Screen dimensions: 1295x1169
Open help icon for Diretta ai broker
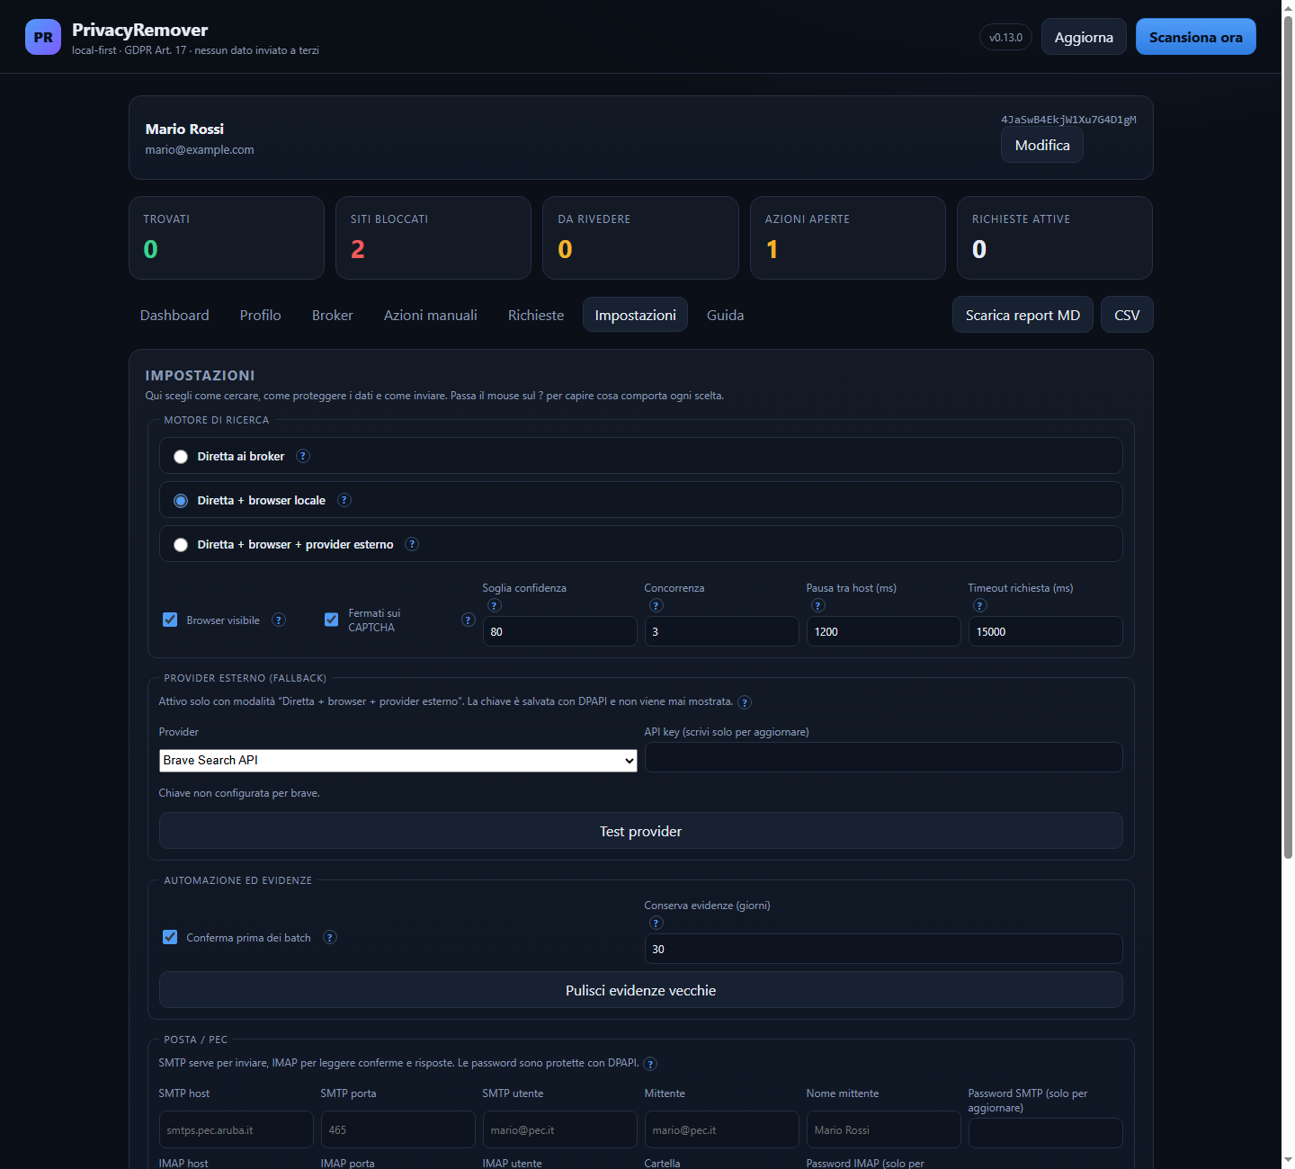click(x=303, y=456)
